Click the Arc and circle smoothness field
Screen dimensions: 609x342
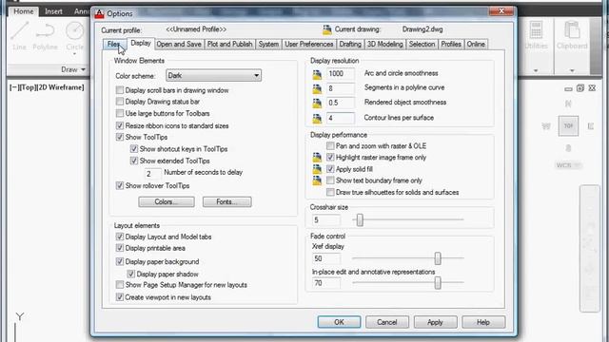tap(340, 74)
